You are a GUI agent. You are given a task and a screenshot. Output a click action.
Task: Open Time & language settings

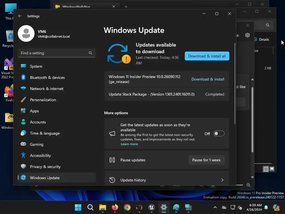57,133
